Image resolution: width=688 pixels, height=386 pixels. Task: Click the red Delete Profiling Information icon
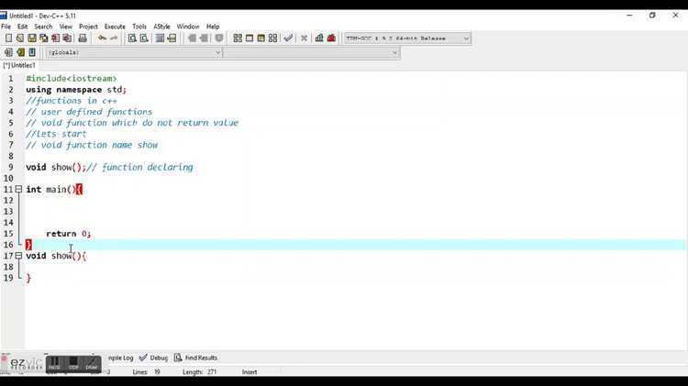click(331, 39)
